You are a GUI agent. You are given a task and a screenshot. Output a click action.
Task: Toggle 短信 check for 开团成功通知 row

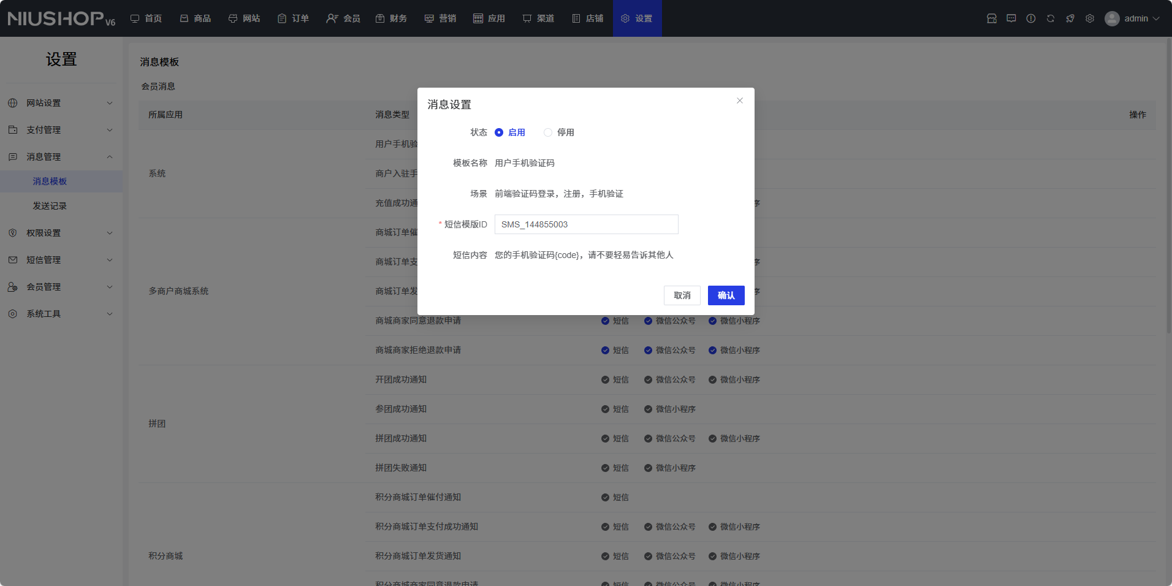pos(606,380)
